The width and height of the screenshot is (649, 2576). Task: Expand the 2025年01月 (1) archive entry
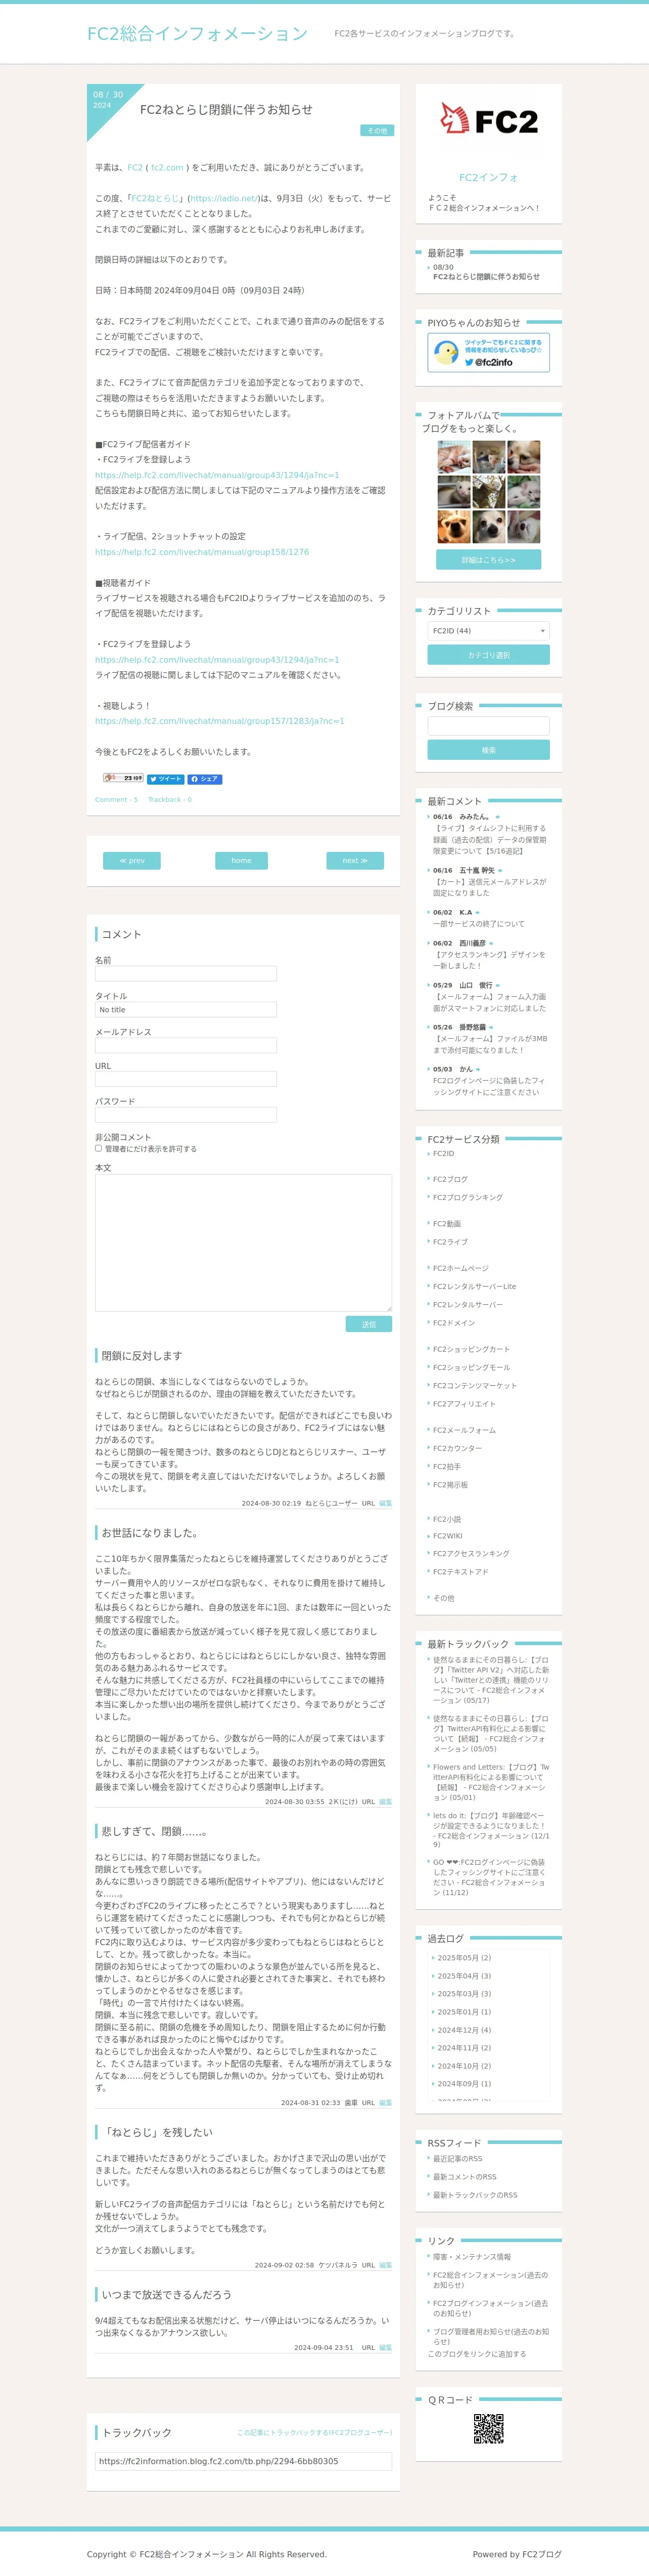click(x=465, y=2012)
